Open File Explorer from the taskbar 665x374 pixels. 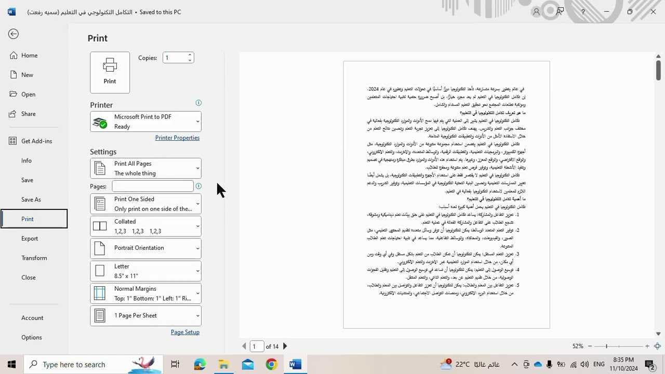pyautogui.click(x=223, y=365)
